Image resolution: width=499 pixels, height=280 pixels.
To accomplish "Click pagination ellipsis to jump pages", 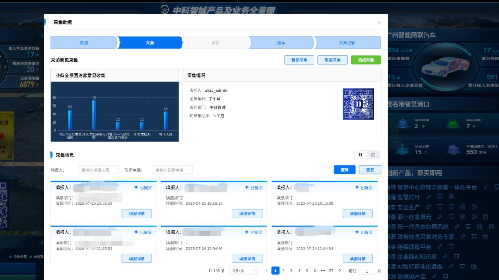I will click(x=323, y=271).
